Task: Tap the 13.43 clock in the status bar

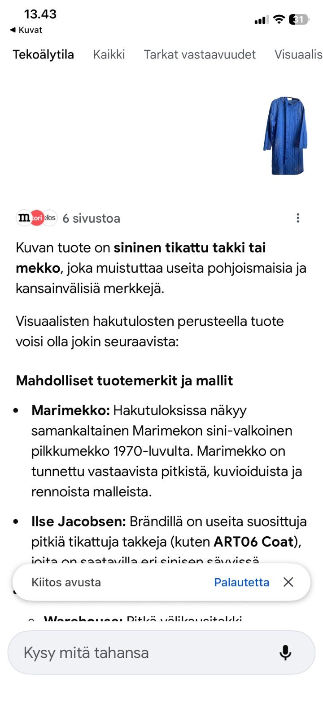Action: point(42,14)
